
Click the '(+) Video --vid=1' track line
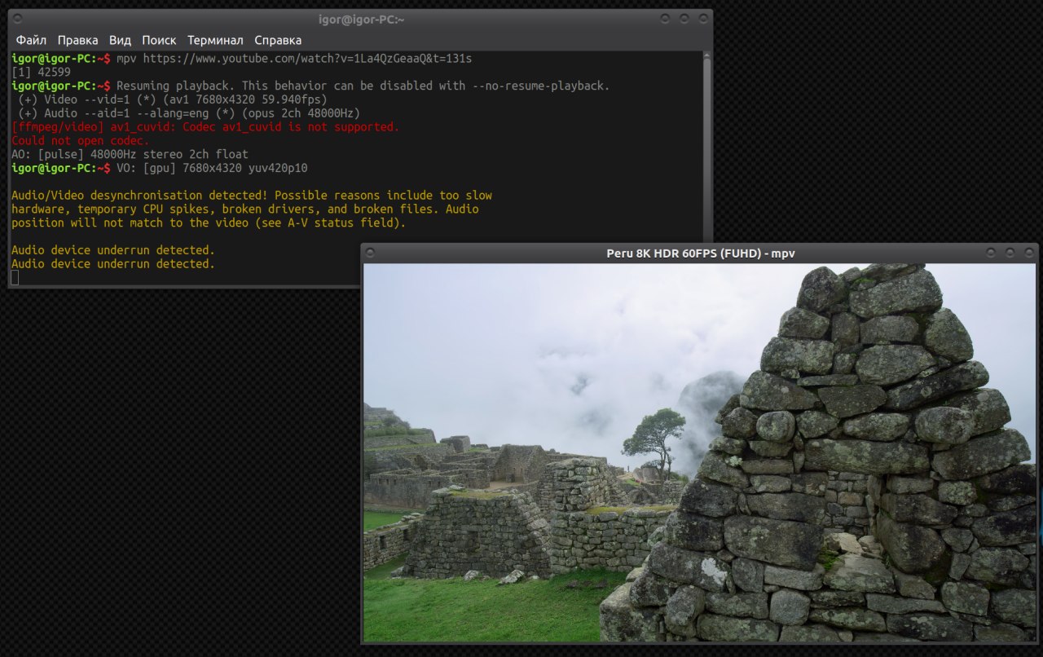173,99
